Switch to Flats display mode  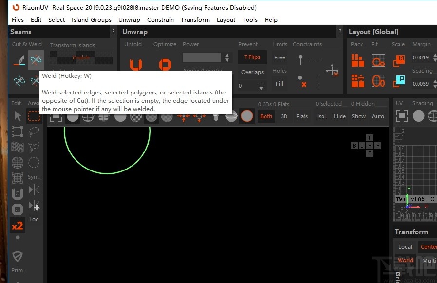[x=302, y=116]
